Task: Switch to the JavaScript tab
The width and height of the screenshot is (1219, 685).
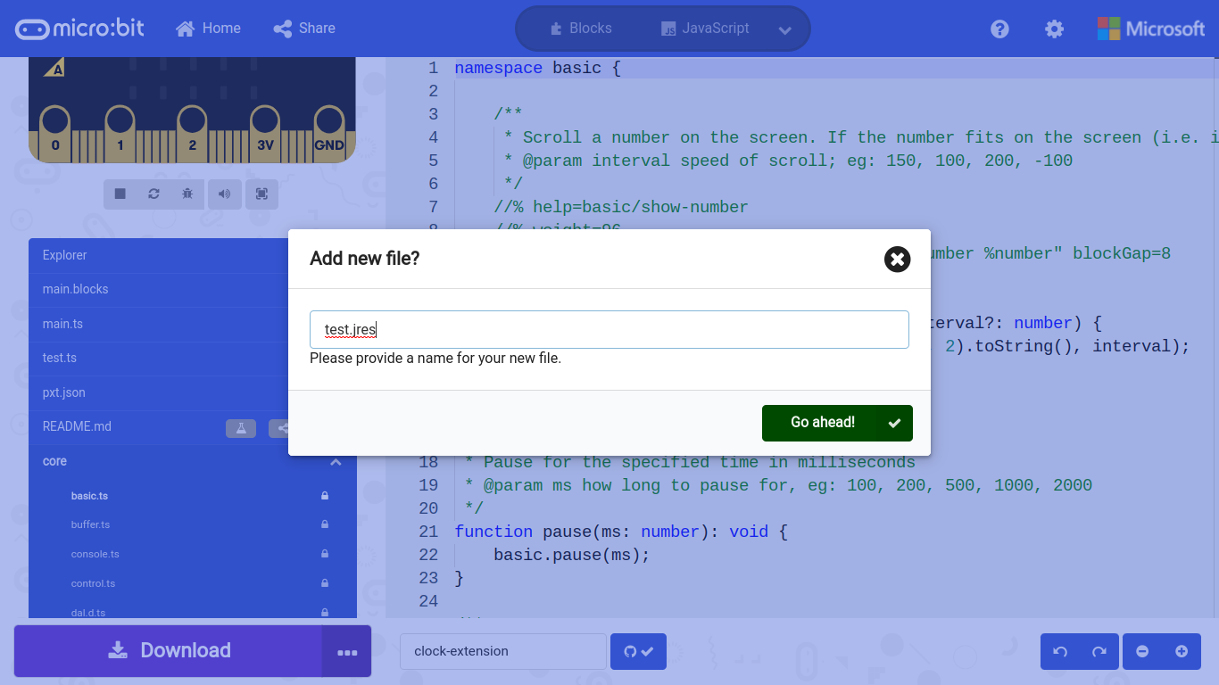Action: (x=704, y=28)
